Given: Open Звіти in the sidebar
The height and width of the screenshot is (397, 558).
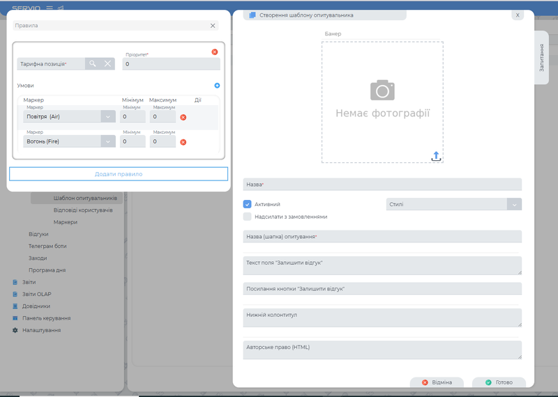Looking at the screenshot, I should [x=29, y=282].
